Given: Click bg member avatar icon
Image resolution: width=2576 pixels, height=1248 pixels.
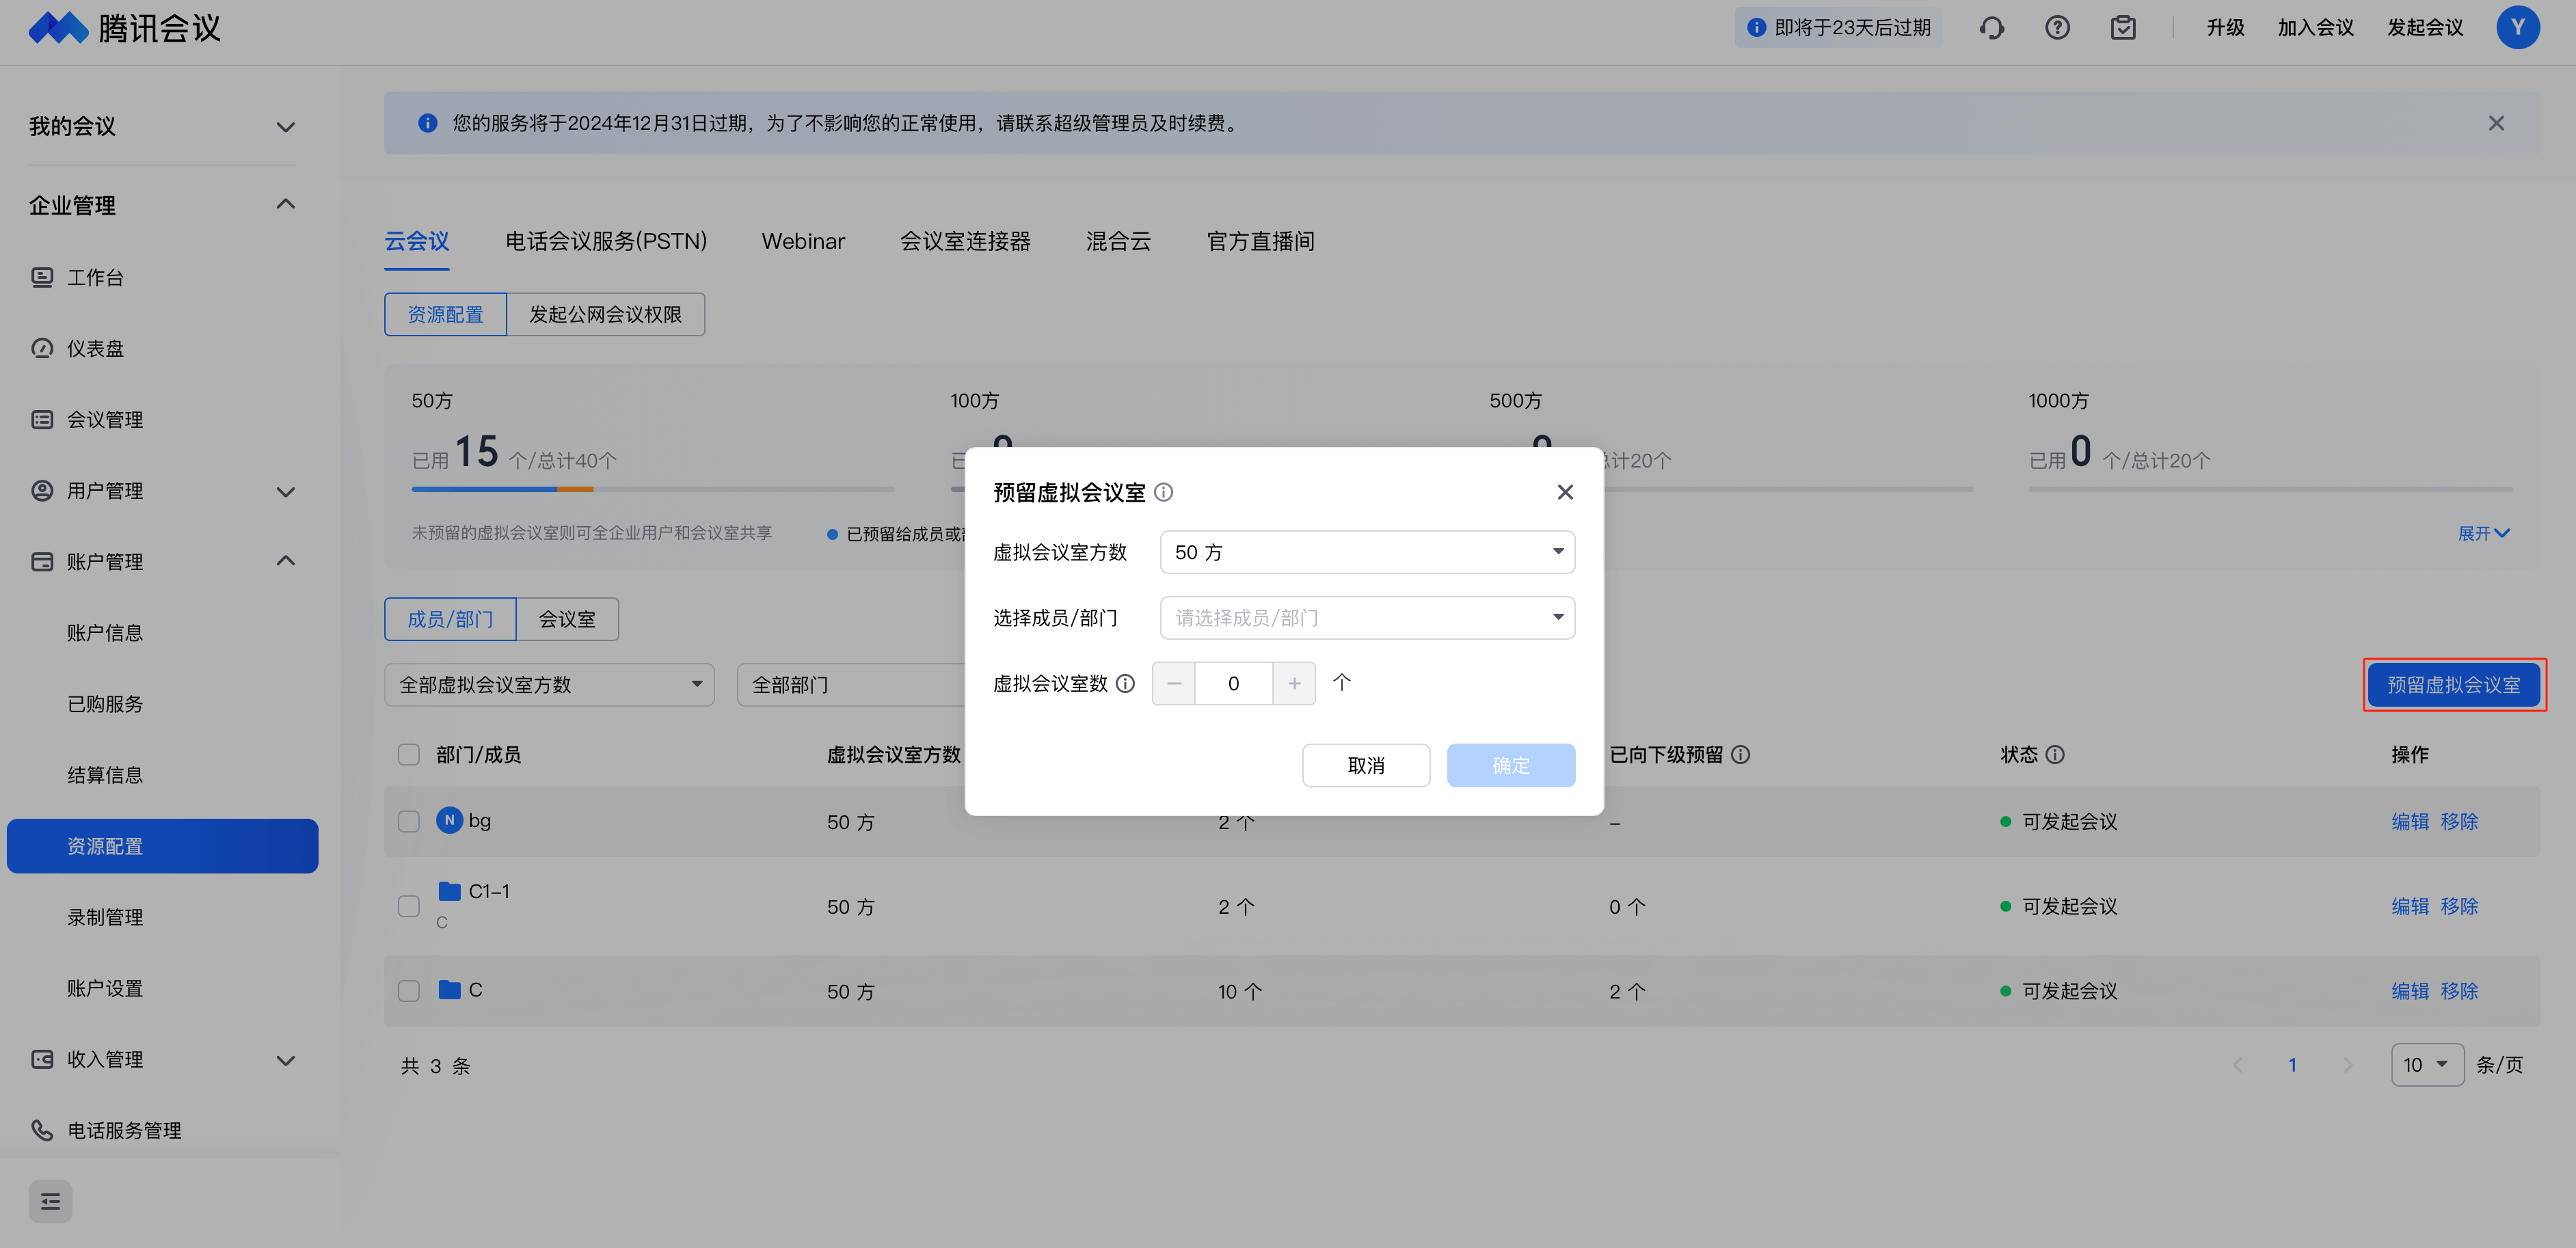Looking at the screenshot, I should tap(449, 820).
